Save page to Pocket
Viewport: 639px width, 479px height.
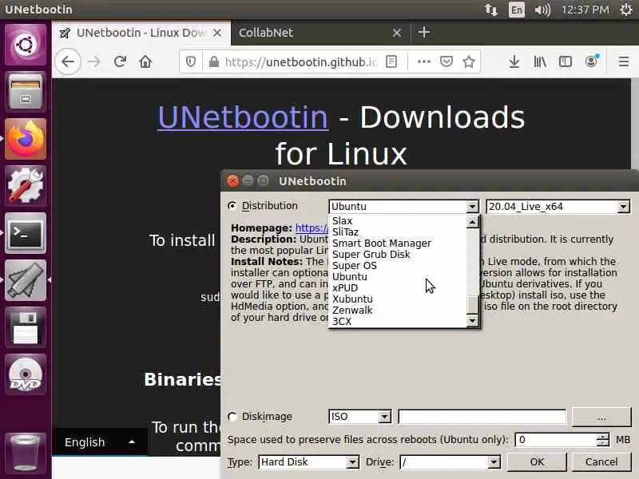pyautogui.click(x=447, y=62)
